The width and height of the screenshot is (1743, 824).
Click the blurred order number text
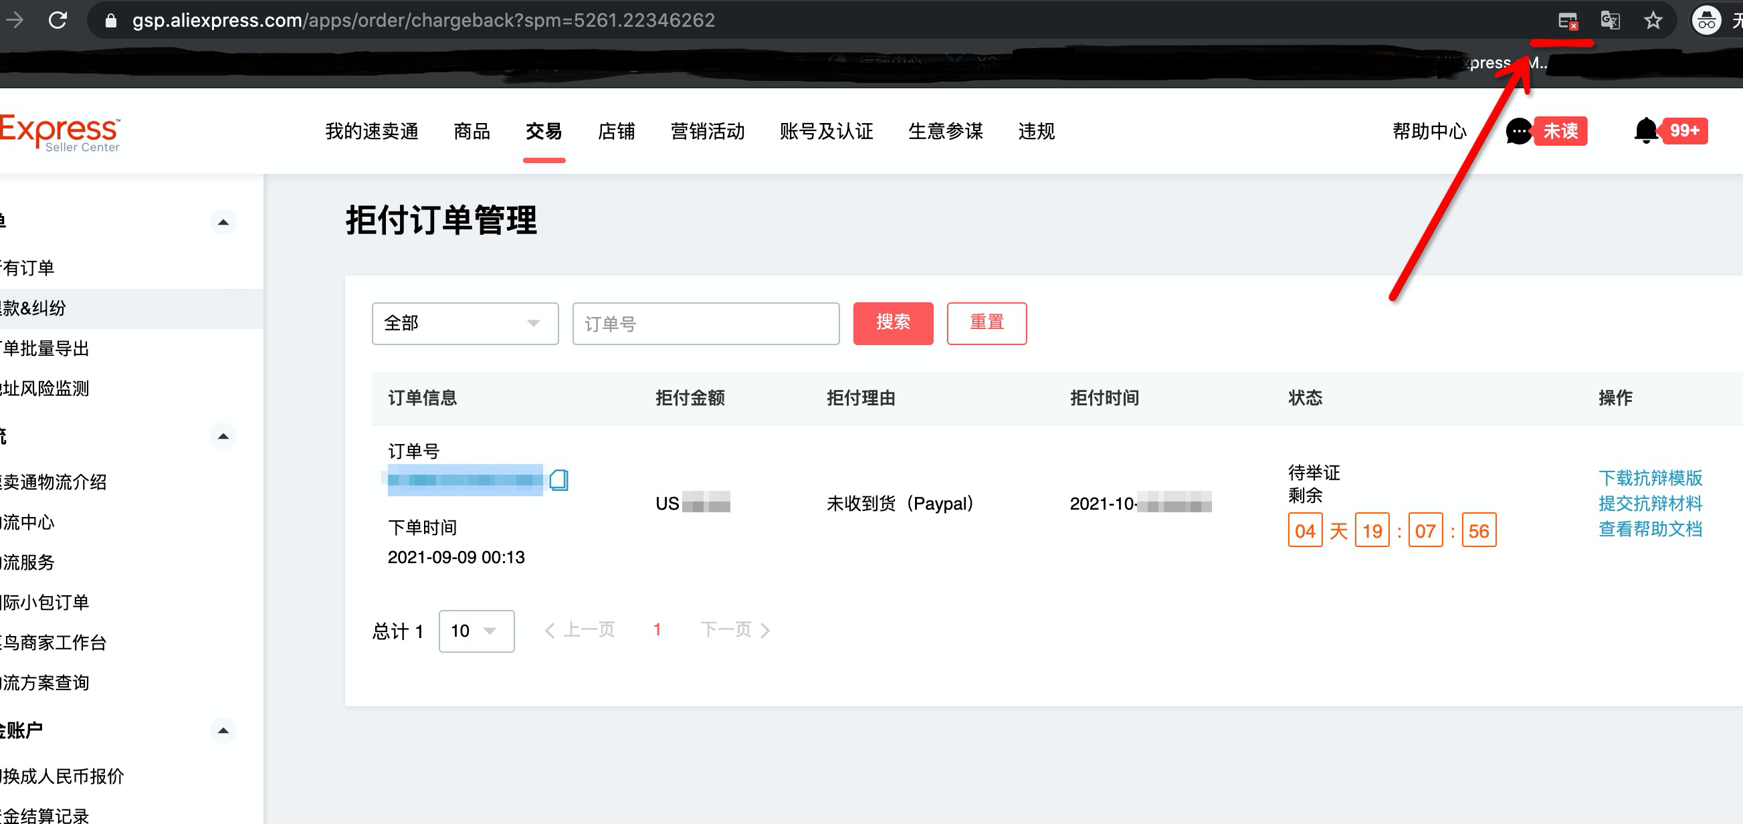click(465, 480)
